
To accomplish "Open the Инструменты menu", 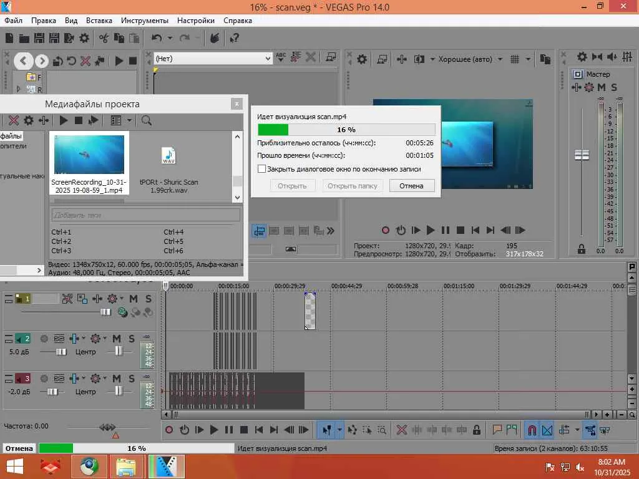I will 145,21.
